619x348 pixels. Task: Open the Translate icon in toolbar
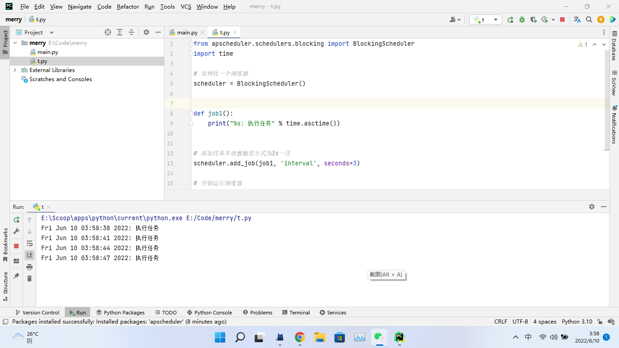[x=577, y=19]
